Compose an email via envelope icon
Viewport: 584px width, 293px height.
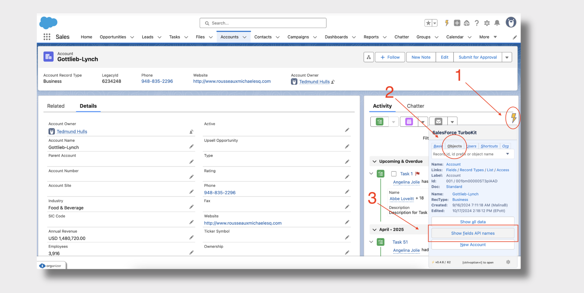tap(438, 121)
